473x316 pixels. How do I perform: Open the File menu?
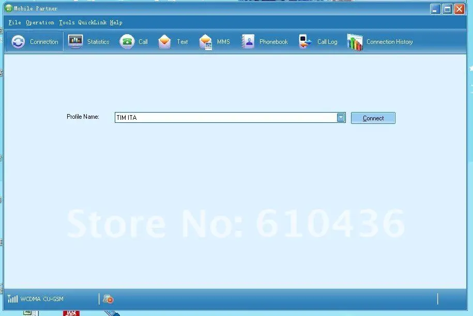[15, 22]
